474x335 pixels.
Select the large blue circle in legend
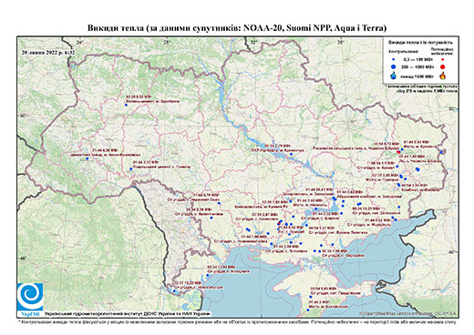pyautogui.click(x=394, y=66)
